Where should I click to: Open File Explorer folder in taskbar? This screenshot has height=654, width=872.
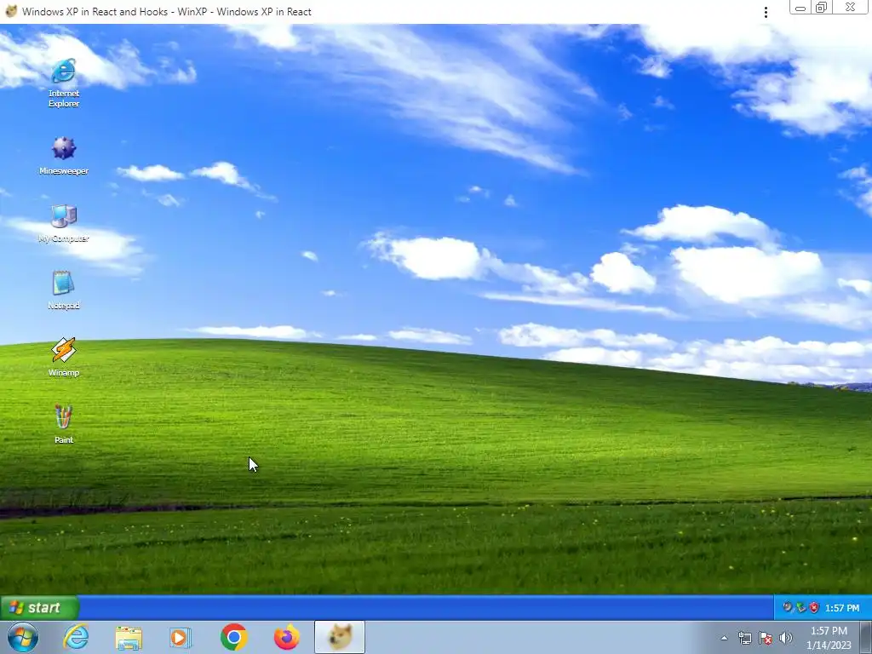tap(129, 637)
